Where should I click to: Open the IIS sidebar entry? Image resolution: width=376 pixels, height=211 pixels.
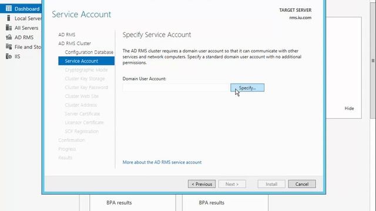pos(17,56)
